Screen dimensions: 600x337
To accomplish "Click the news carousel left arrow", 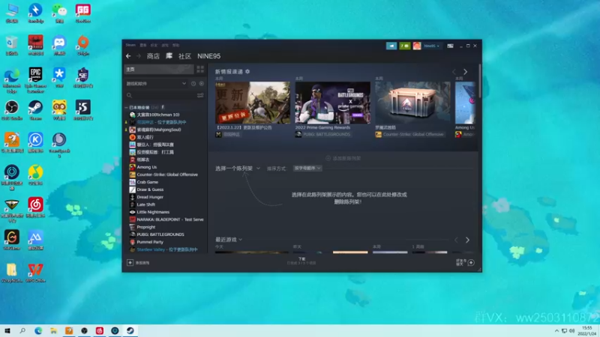I will pyautogui.click(x=454, y=72).
